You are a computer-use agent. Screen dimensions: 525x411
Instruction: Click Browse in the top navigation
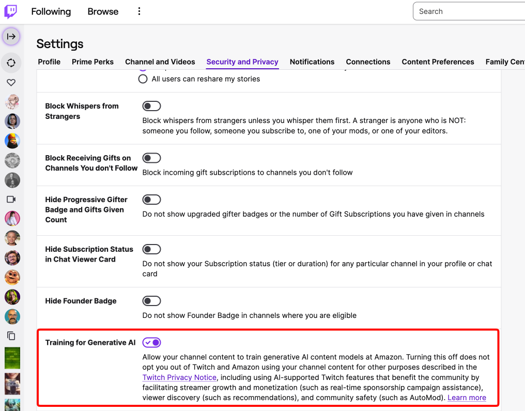pyautogui.click(x=103, y=12)
